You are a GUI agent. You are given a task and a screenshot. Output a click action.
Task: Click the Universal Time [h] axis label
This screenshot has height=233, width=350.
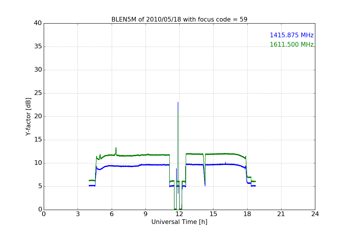click(179, 222)
